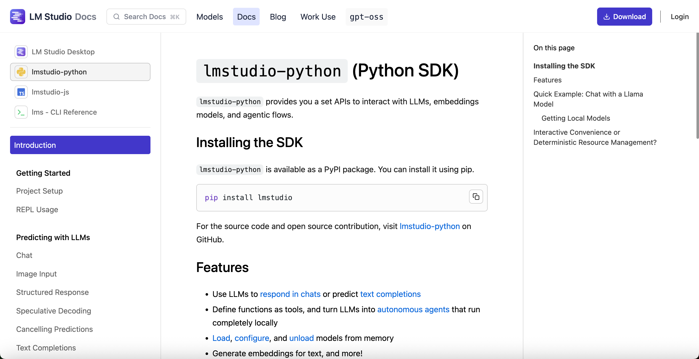Open the gpt-oss page
The width and height of the screenshot is (699, 359).
tap(366, 17)
